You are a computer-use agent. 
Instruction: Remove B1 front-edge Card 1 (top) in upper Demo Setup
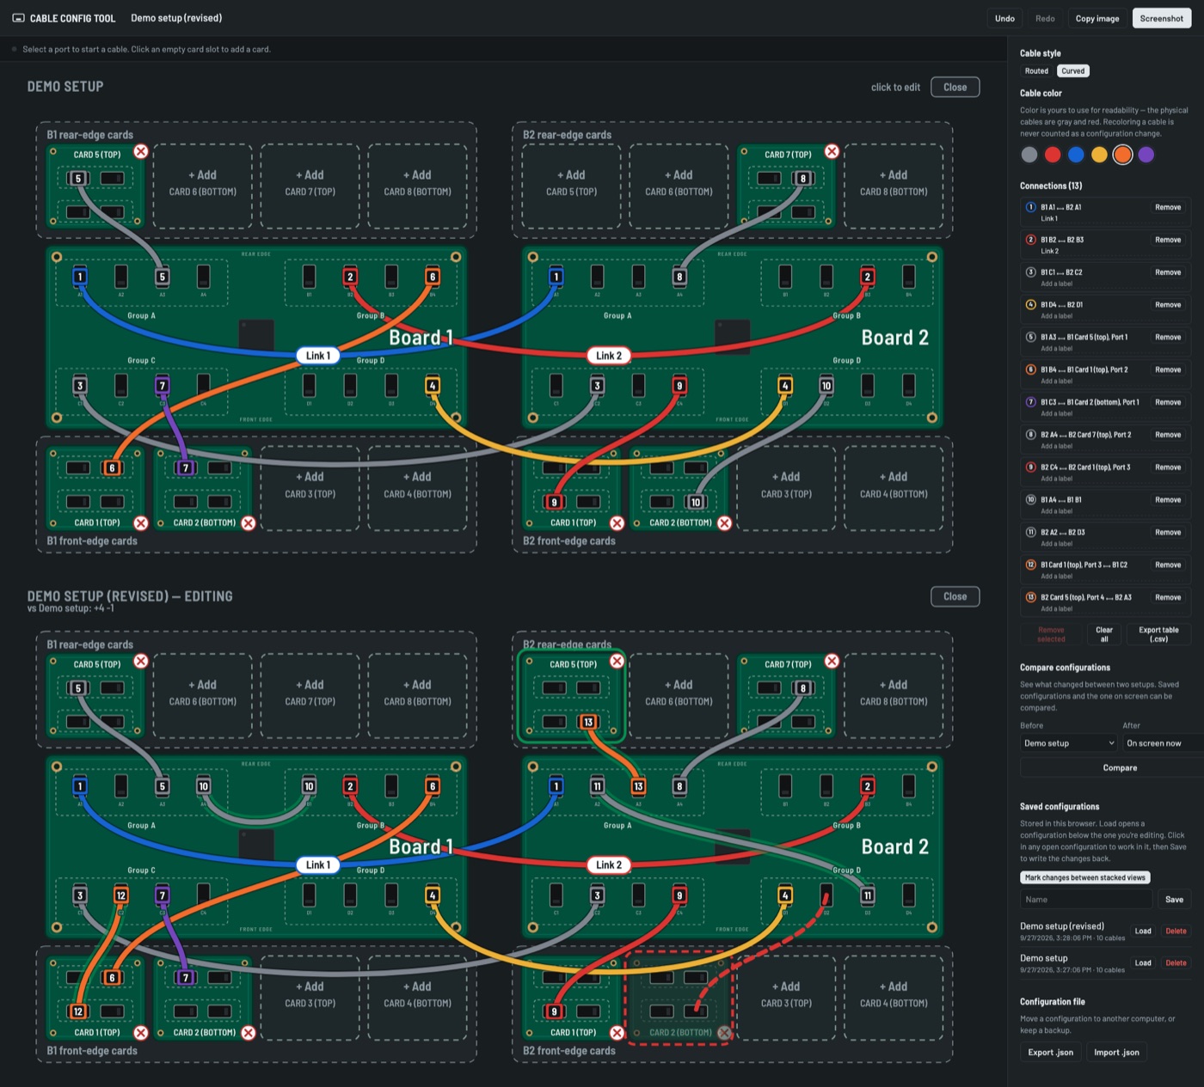click(x=141, y=523)
